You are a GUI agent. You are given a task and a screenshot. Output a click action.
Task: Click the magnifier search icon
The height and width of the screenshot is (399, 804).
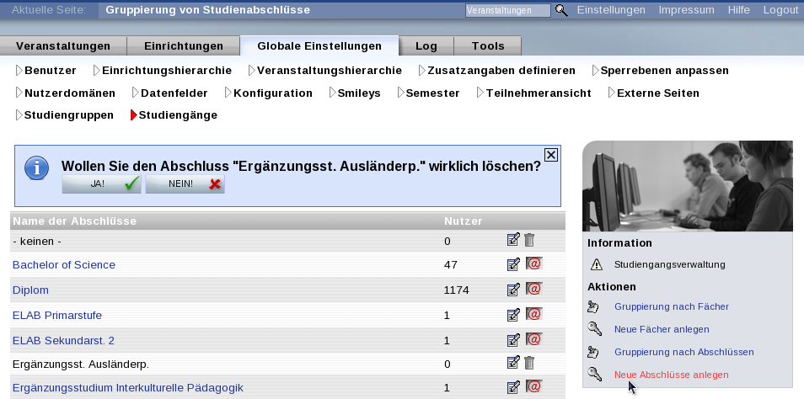tap(561, 10)
